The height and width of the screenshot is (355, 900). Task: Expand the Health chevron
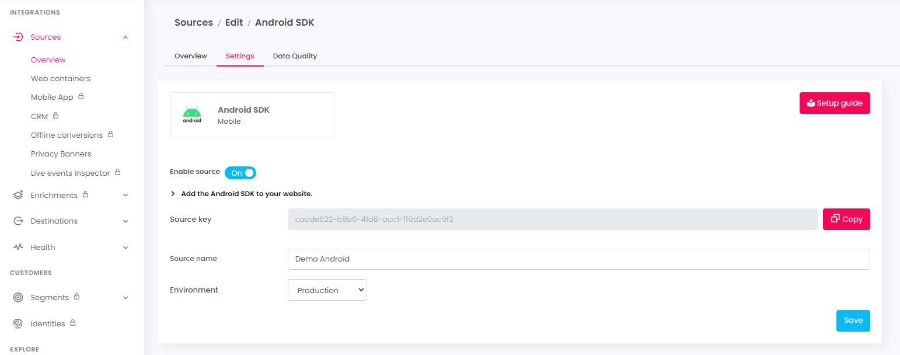click(x=125, y=248)
